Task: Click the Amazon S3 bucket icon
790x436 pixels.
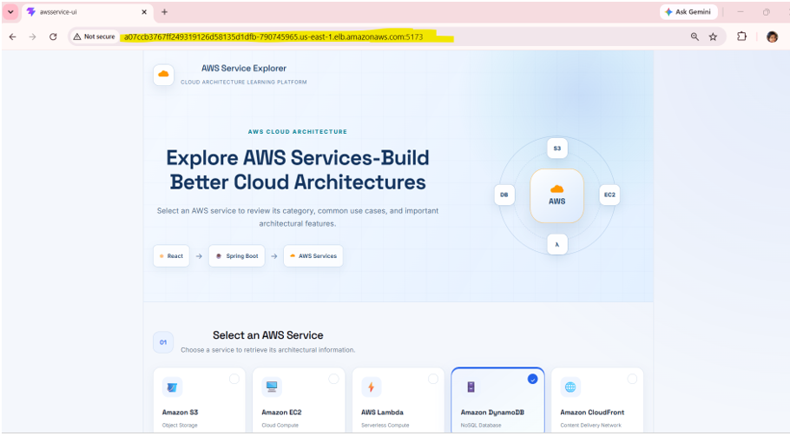Action: pyautogui.click(x=172, y=387)
